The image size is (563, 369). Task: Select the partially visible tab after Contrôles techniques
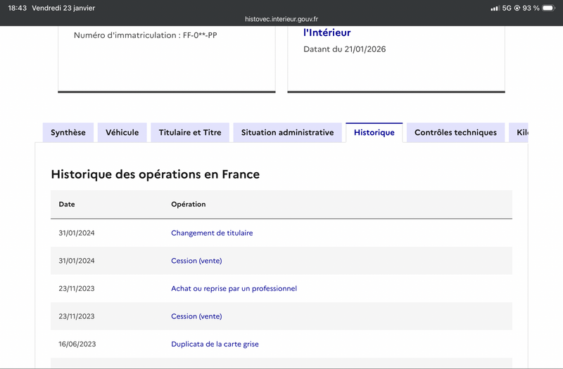click(x=519, y=132)
